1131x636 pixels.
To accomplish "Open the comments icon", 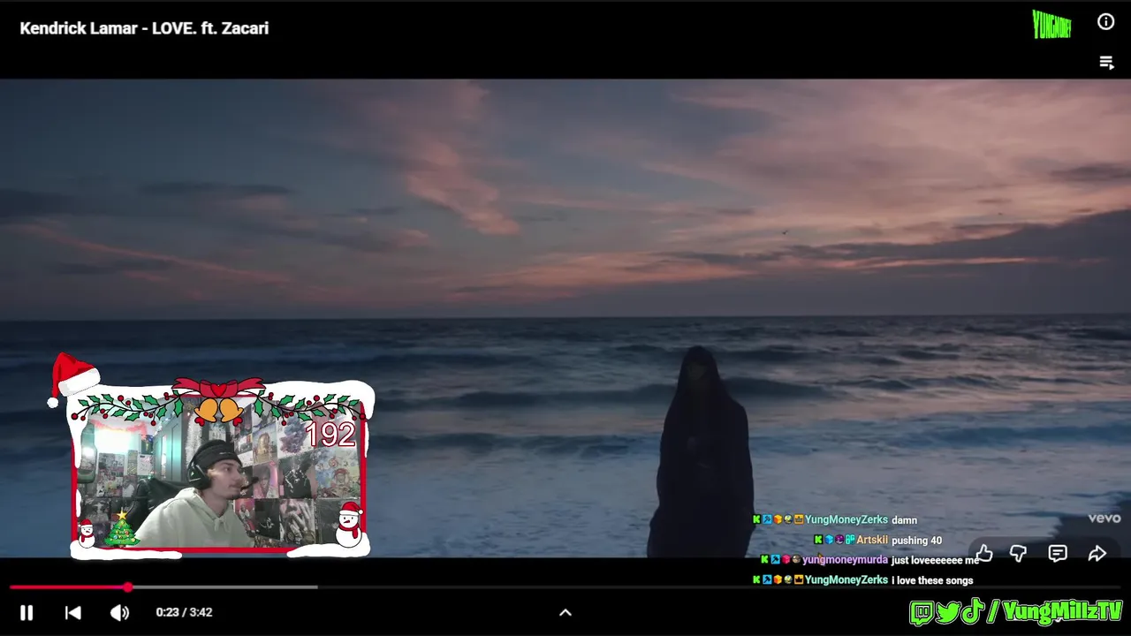I will pos(1058,554).
